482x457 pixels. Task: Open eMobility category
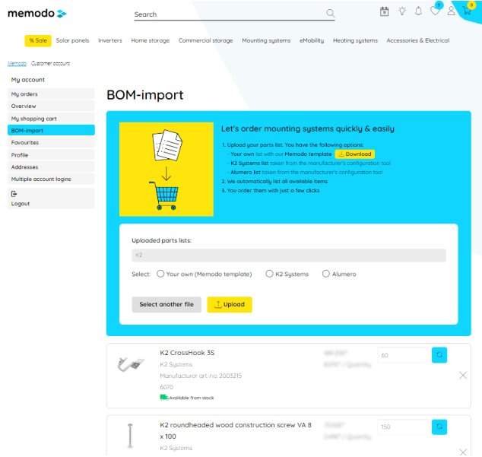[x=312, y=40]
